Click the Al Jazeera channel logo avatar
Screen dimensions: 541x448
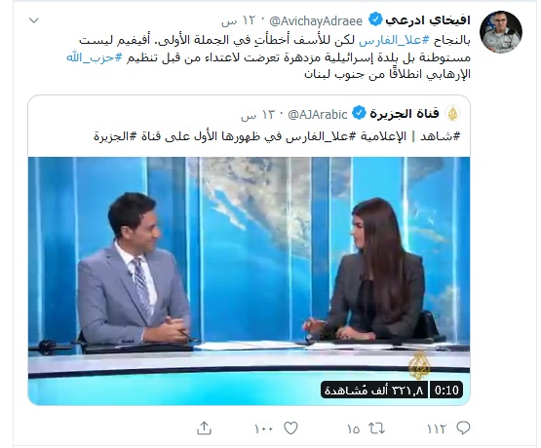[x=452, y=113]
